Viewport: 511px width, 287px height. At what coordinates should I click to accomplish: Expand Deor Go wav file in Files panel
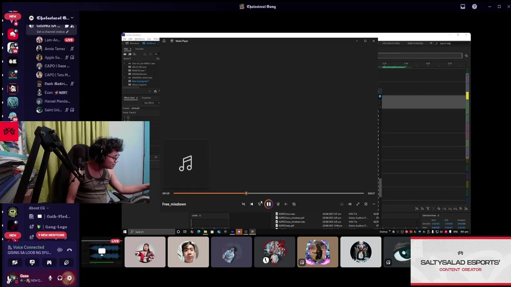pos(125,63)
